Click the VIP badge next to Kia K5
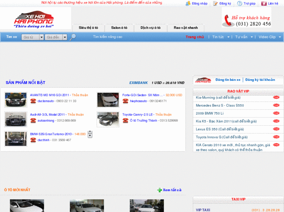 (x=276, y=121)
